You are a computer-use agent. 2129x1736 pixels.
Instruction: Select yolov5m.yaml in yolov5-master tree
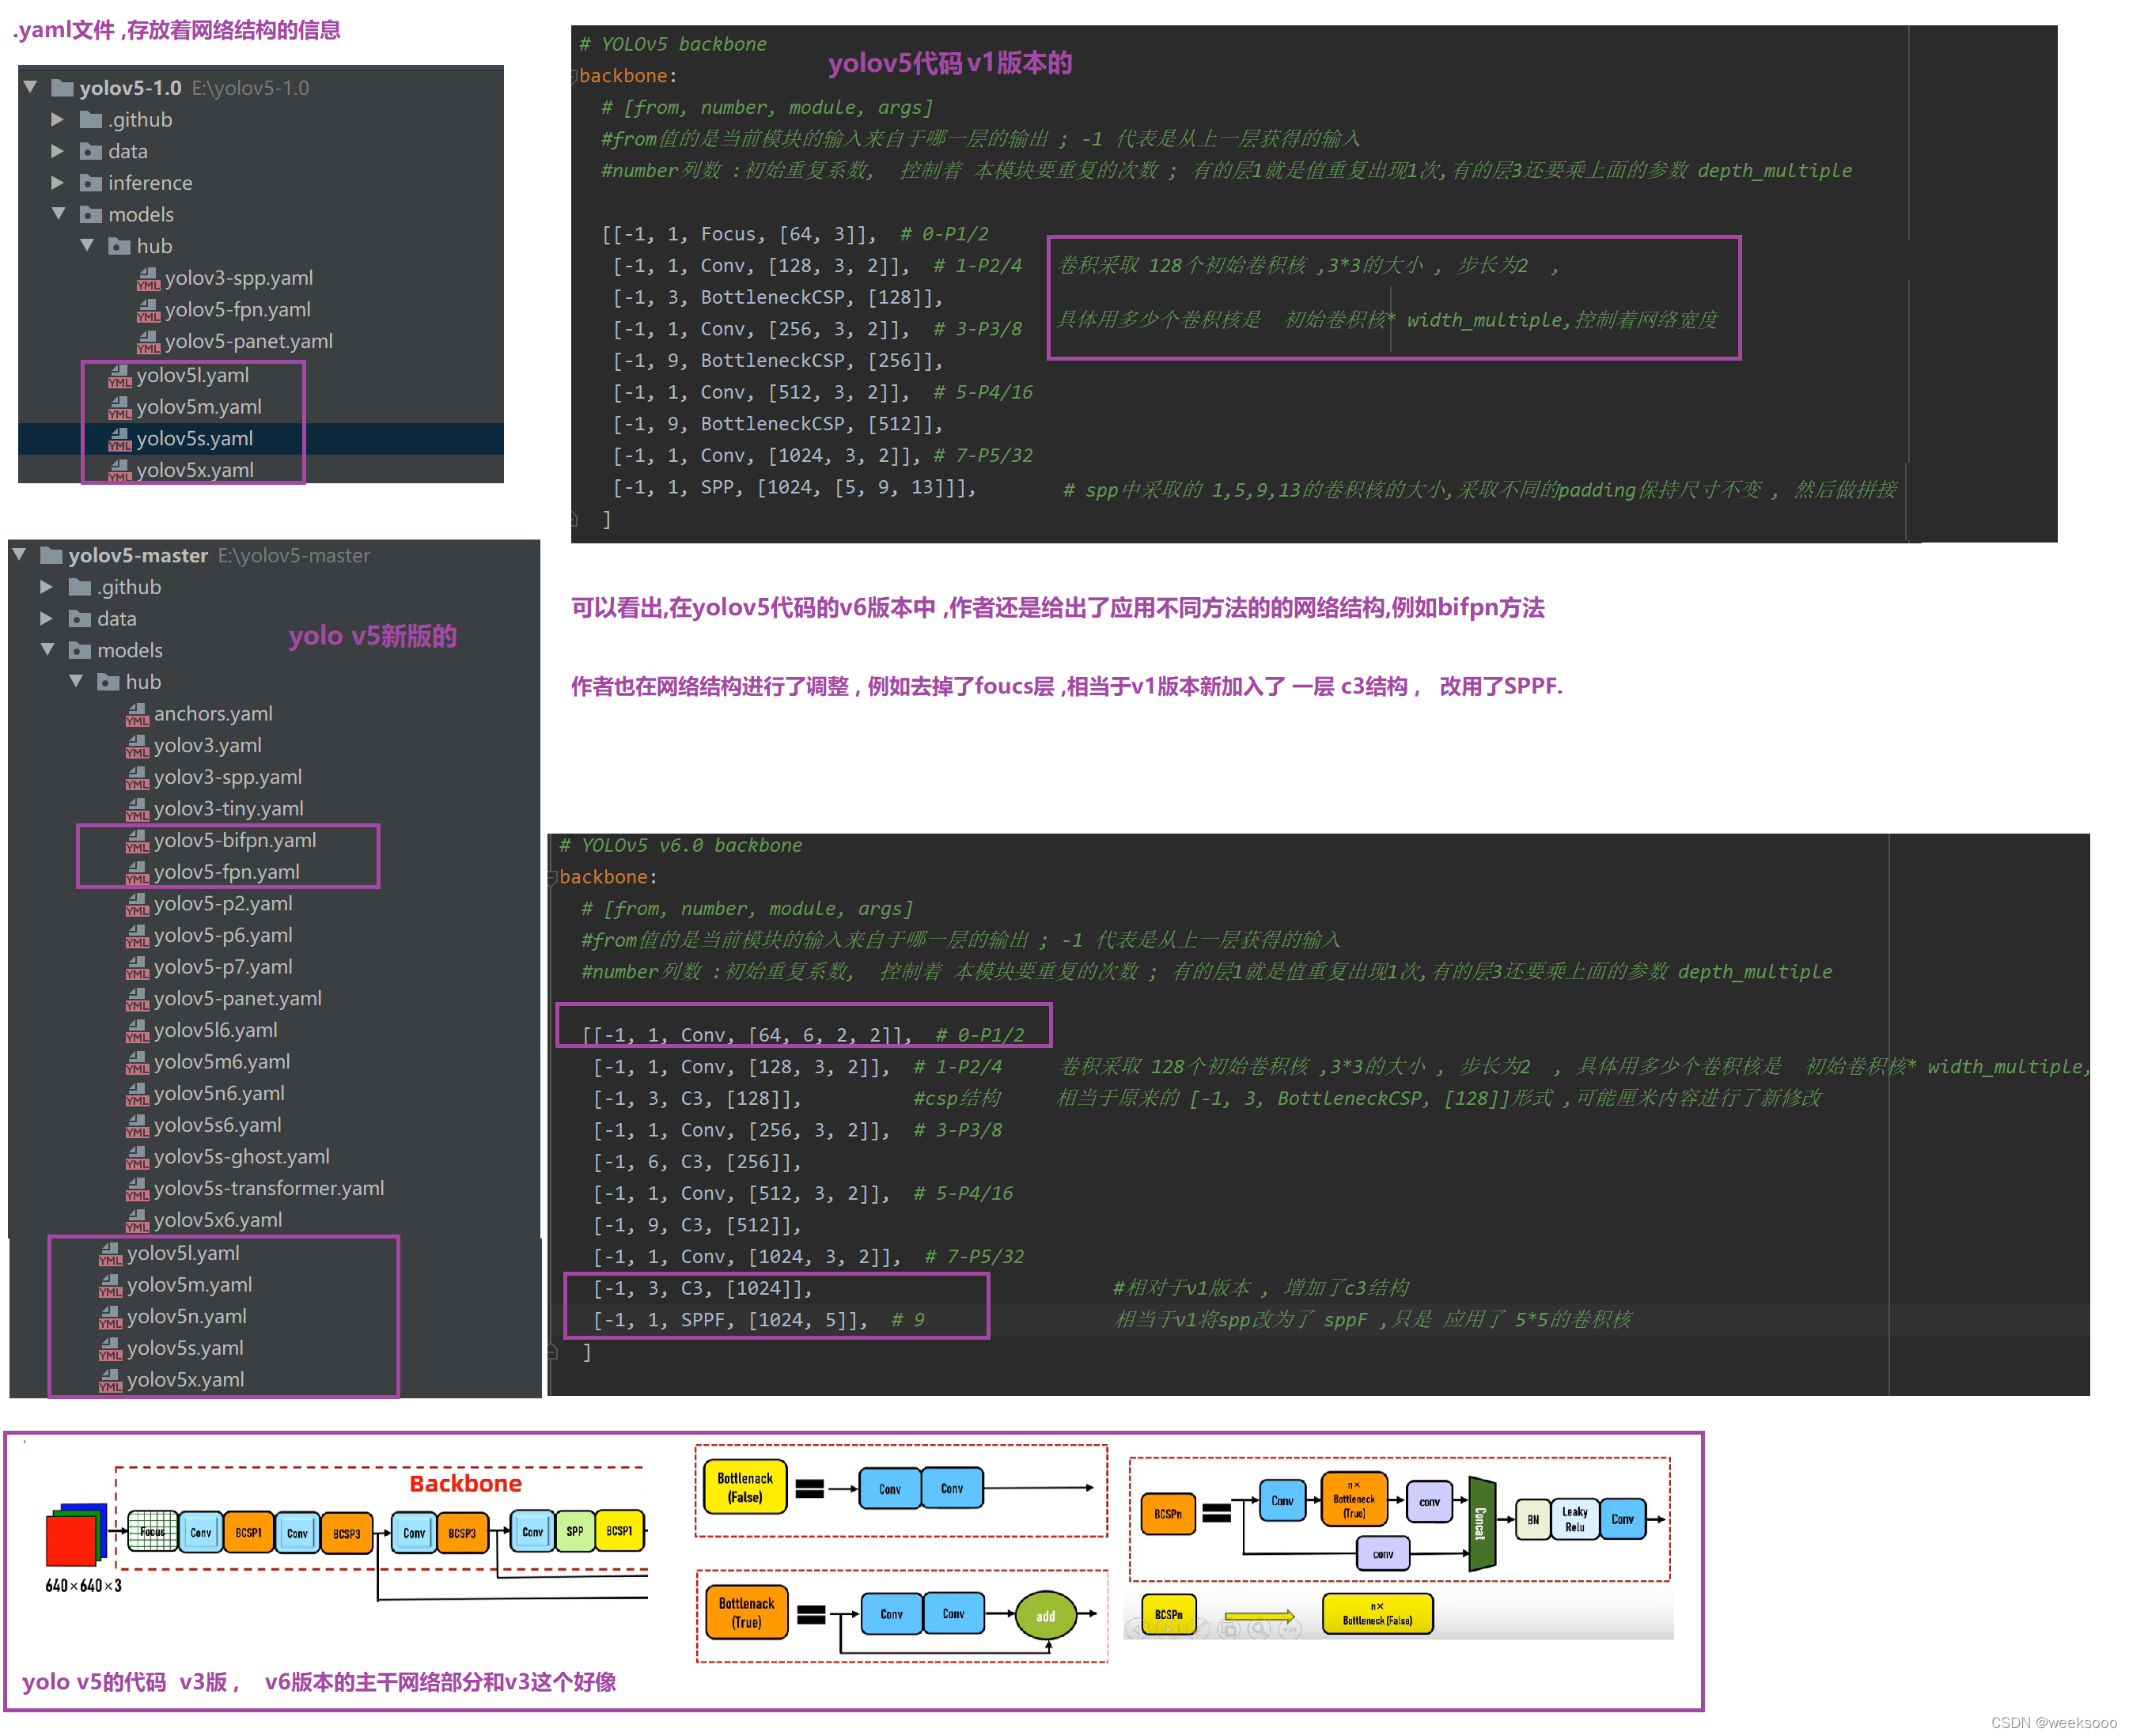click(189, 1286)
